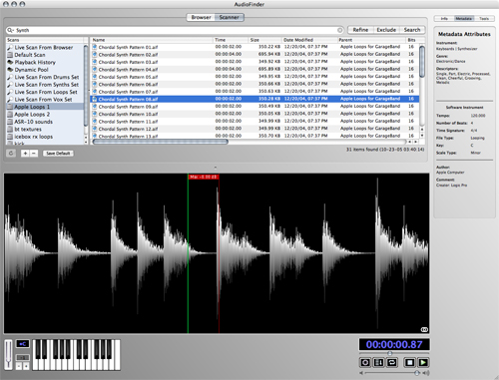Viewport: 499px width, 380px height.
Task: Sort results by Size column
Action: tap(264, 40)
